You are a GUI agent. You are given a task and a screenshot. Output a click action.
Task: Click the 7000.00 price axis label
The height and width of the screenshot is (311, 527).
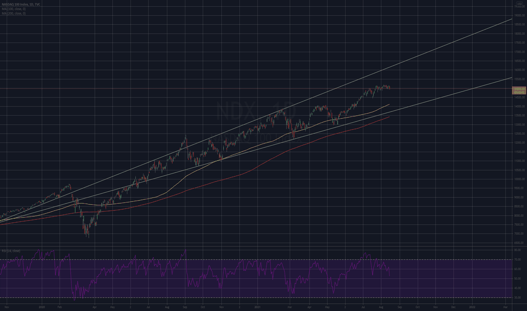click(519, 234)
